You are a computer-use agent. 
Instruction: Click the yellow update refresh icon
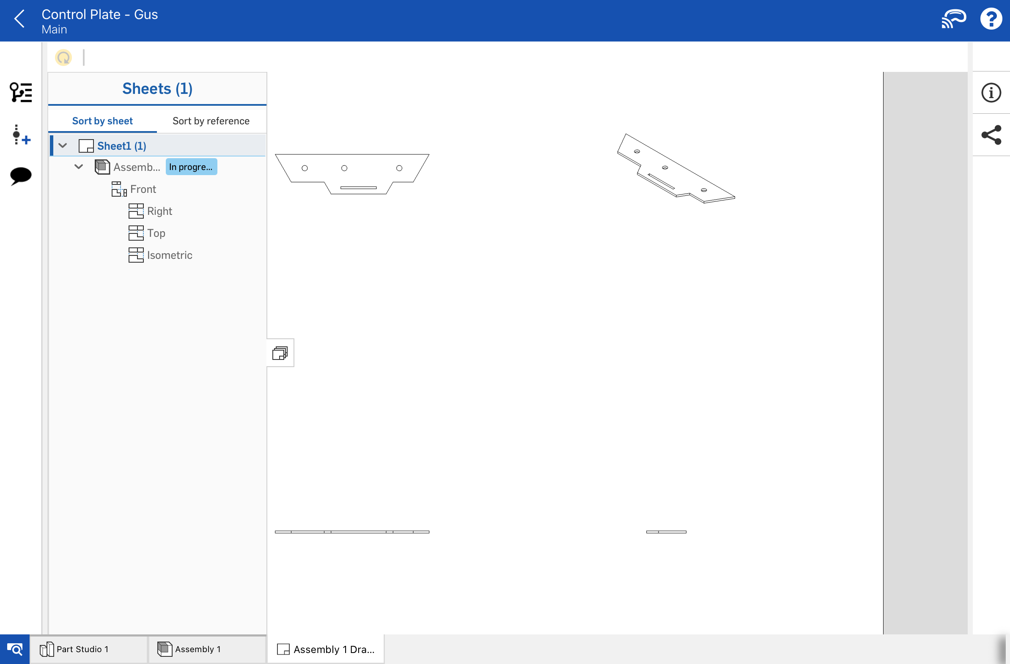click(64, 57)
